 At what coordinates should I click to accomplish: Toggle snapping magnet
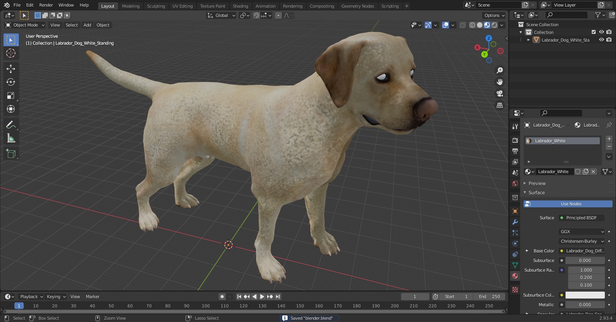click(256, 15)
